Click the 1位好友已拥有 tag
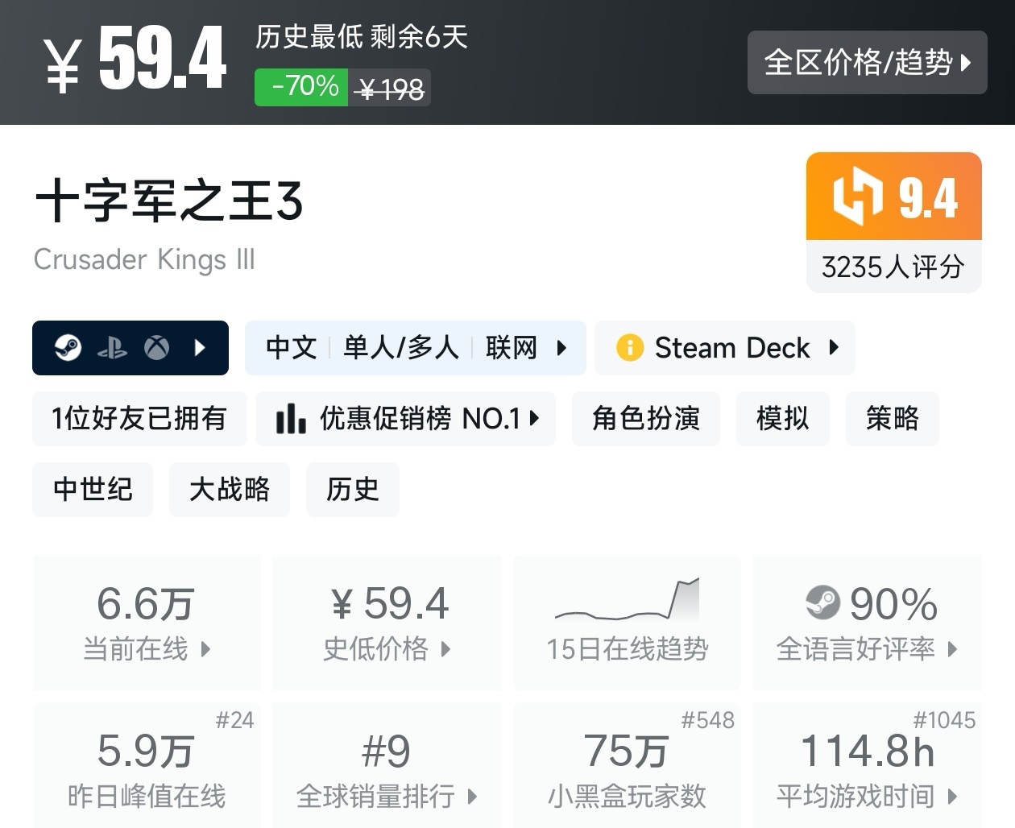The image size is (1015, 828). (x=139, y=419)
